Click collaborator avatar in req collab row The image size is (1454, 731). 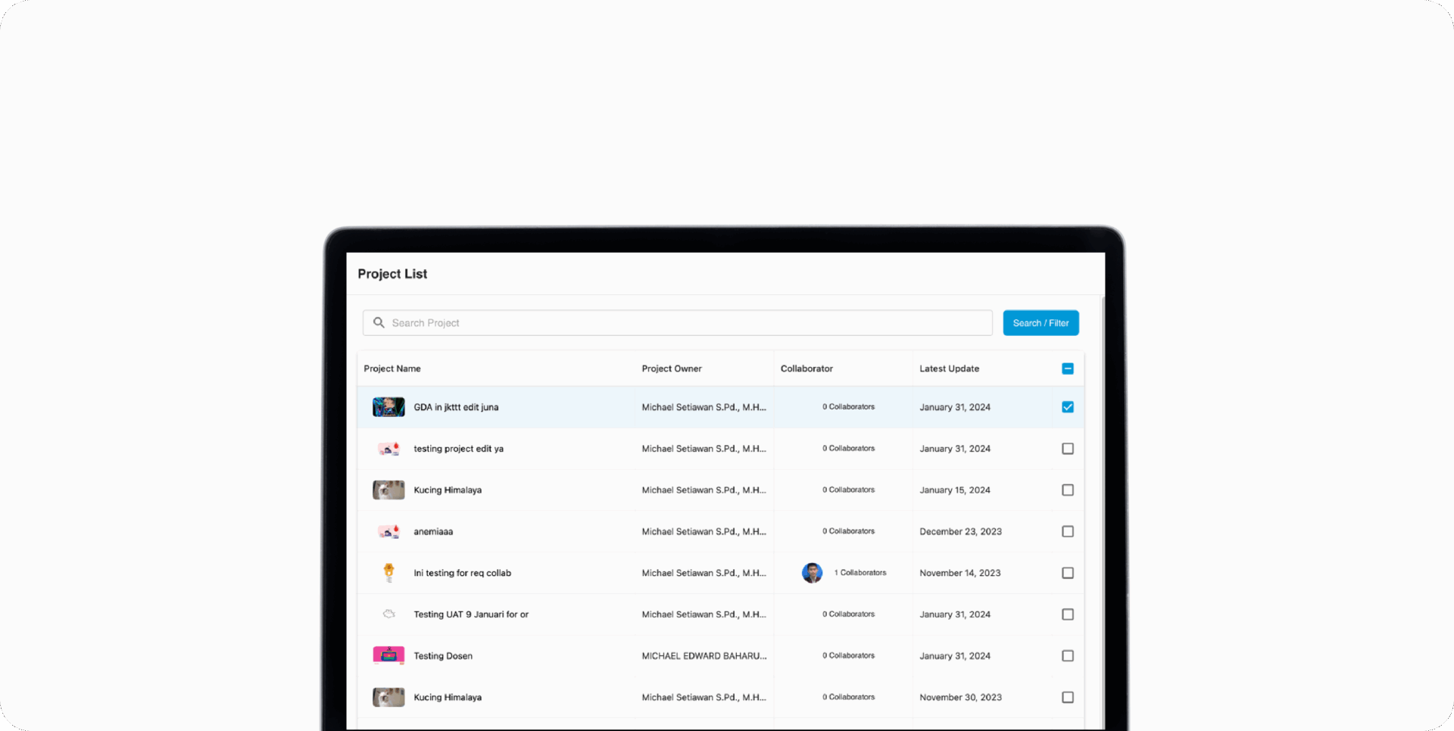[x=812, y=573]
